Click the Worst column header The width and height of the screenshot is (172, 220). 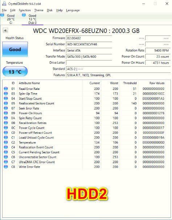pyautogui.click(x=114, y=83)
